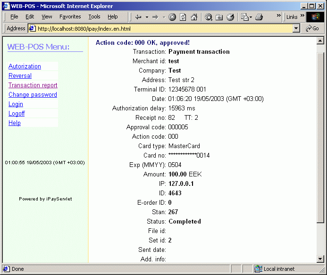Open the Forward history dropdown arrow

click(164, 17)
